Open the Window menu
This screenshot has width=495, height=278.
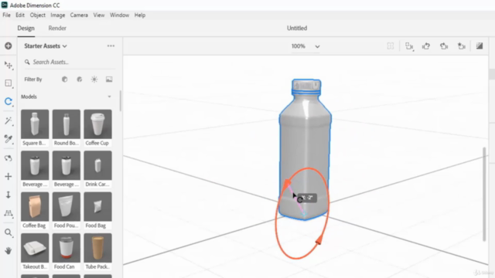tap(119, 15)
